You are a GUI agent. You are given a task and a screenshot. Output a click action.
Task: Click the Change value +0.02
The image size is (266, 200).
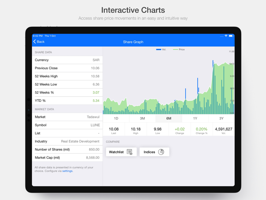coord(180,129)
